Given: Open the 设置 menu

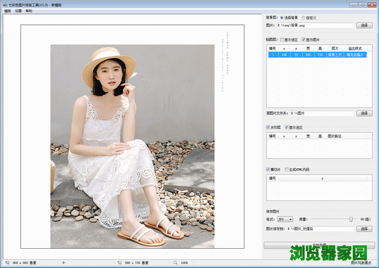Looking at the screenshot, I should (18, 11).
